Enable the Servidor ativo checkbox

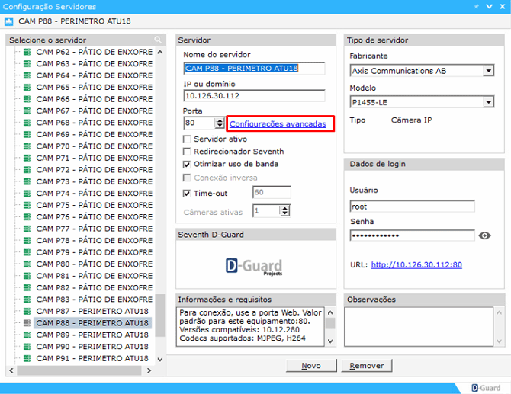pyautogui.click(x=188, y=139)
